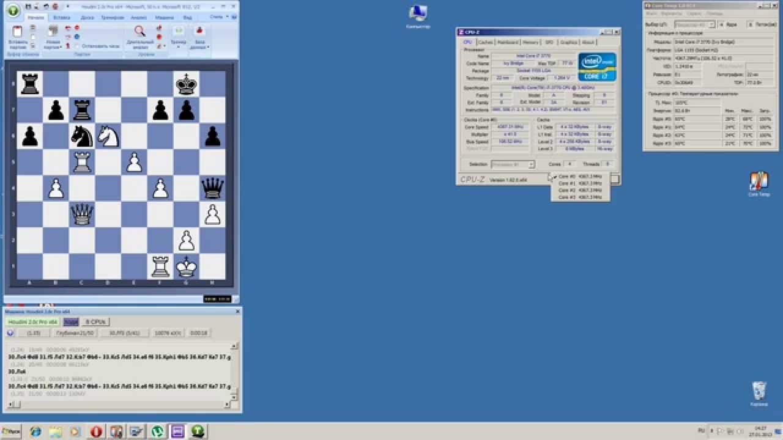Click the Windows Start button
Viewport: 783px width, 440px height.
click(11, 431)
